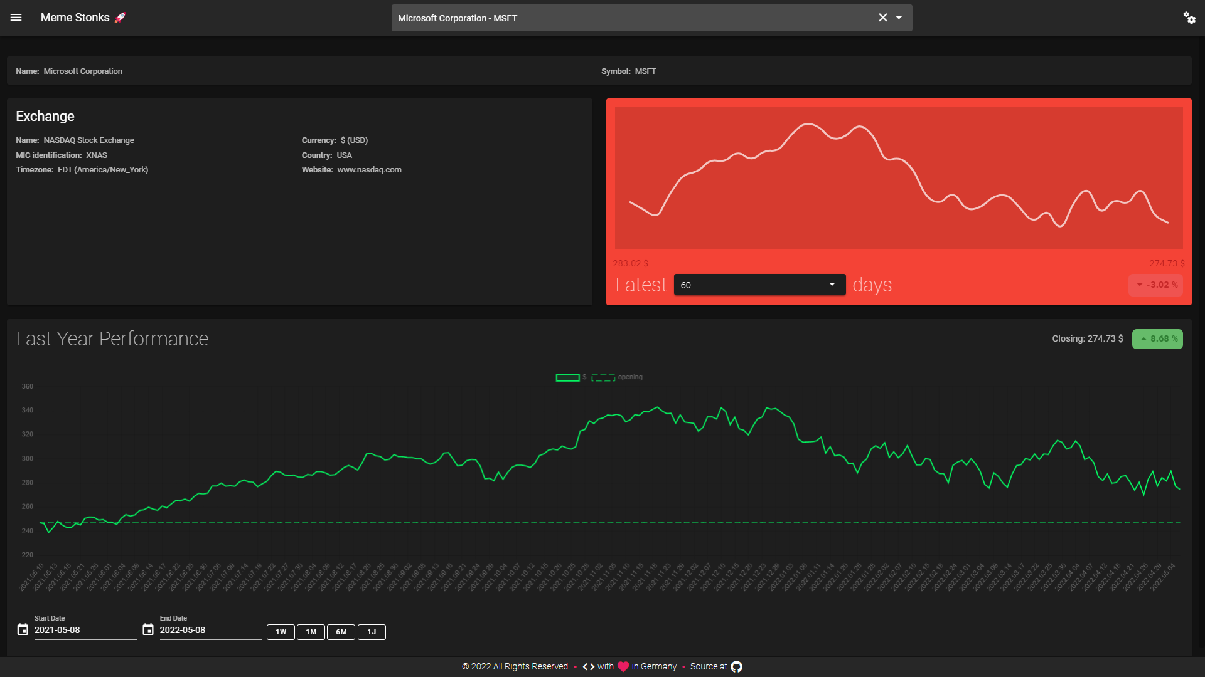Click the EDT (America/New_York) timezone text
The image size is (1205, 677).
[103, 170]
